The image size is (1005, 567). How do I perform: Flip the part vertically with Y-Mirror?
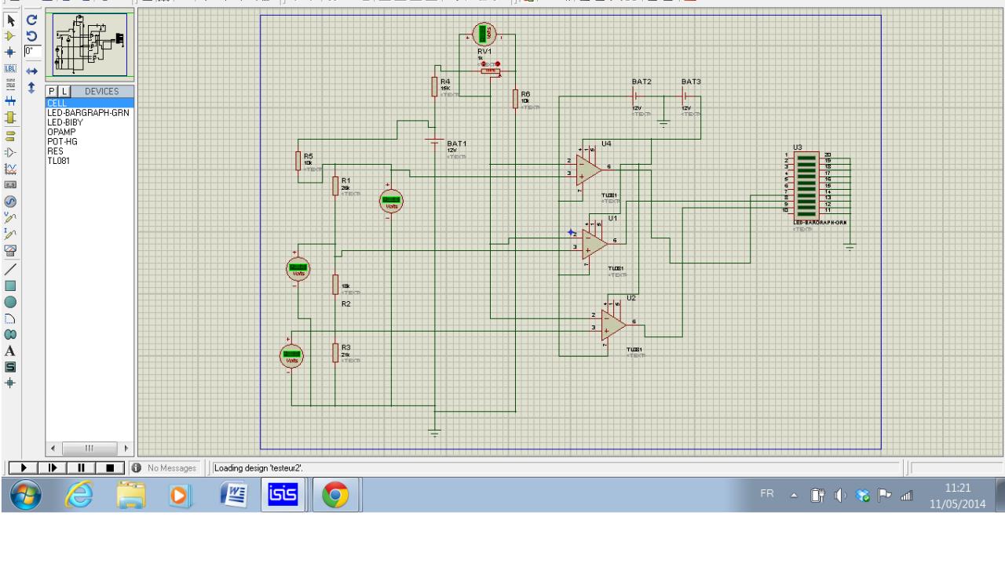pyautogui.click(x=32, y=88)
